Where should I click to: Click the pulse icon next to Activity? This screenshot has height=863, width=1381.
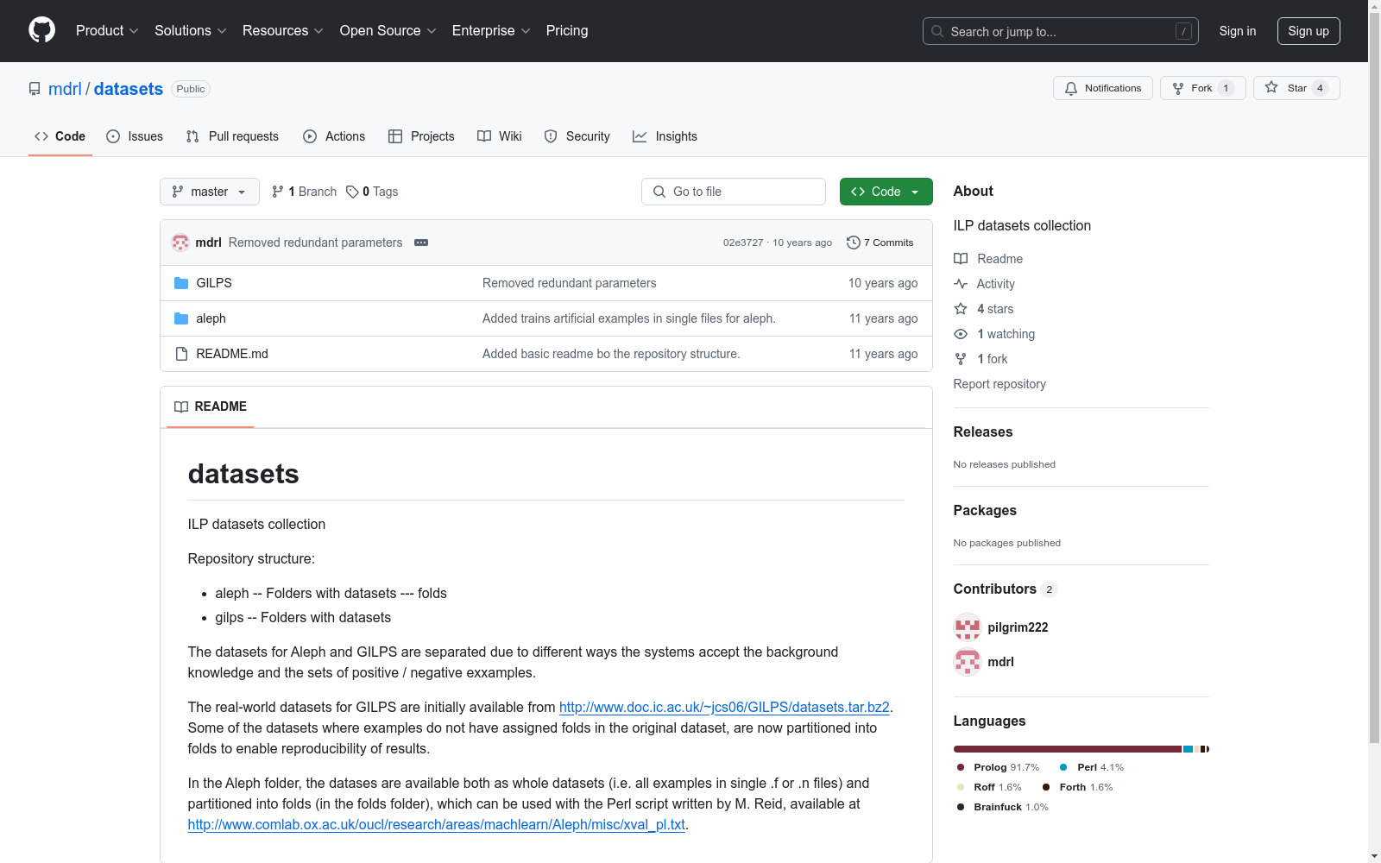click(961, 284)
